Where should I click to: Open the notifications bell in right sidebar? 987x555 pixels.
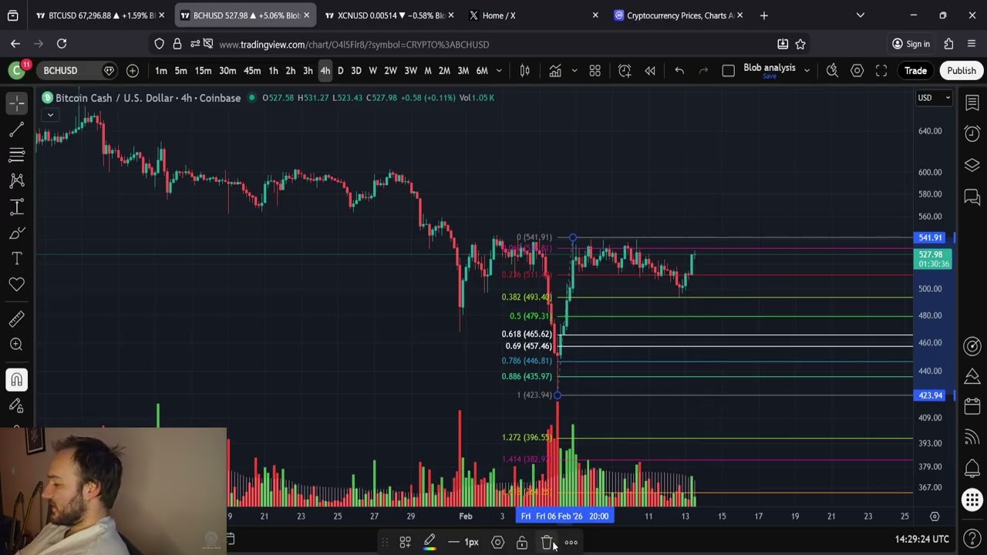click(x=972, y=469)
